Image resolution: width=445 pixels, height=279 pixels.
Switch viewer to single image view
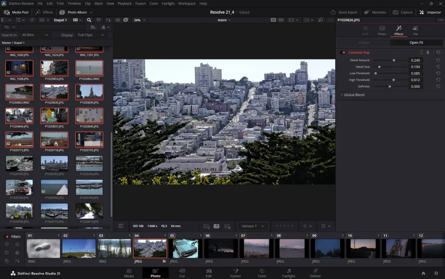(273, 20)
